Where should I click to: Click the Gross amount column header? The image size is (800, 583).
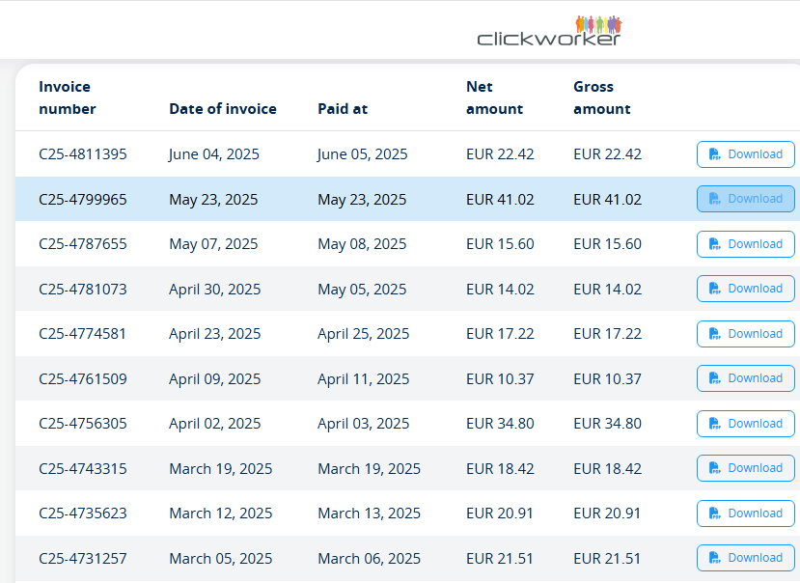(x=602, y=97)
